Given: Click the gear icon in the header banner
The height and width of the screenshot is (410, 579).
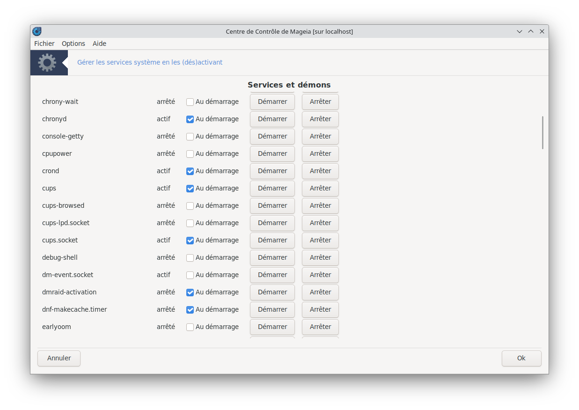Looking at the screenshot, I should [47, 63].
